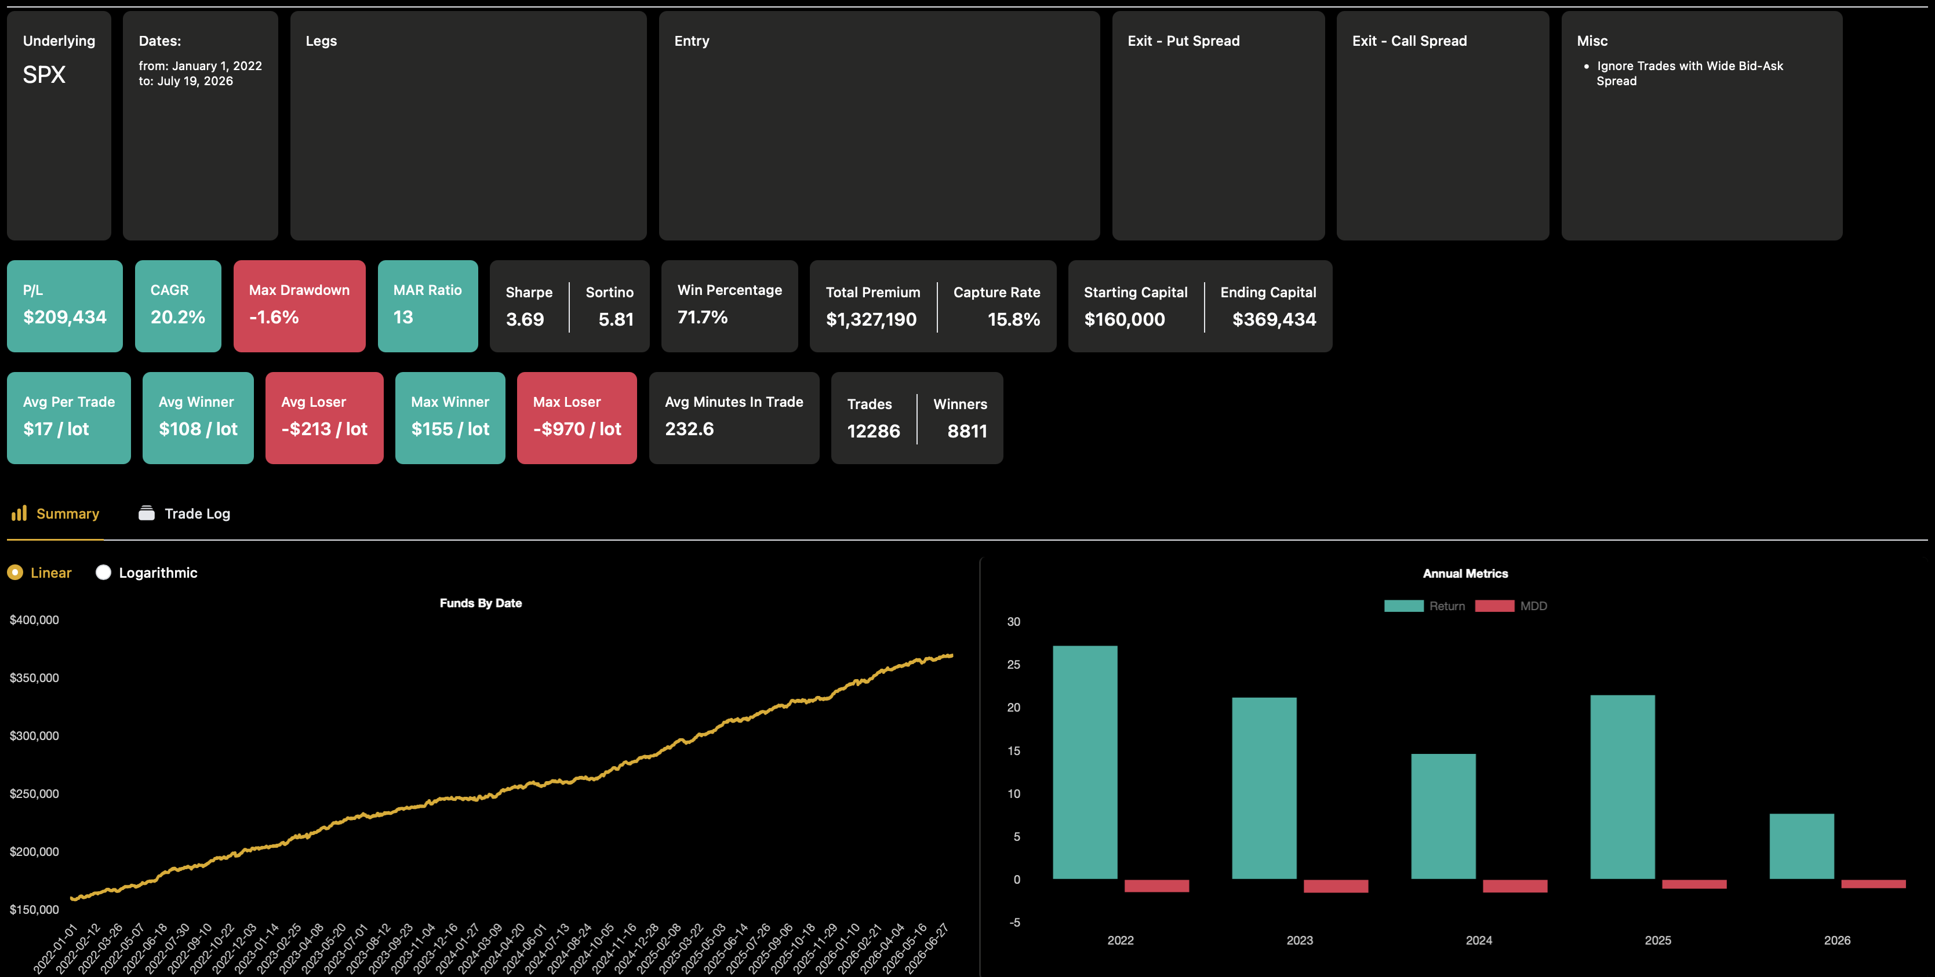
Task: Click the Ending Capital $369,434 value
Action: point(1274,319)
